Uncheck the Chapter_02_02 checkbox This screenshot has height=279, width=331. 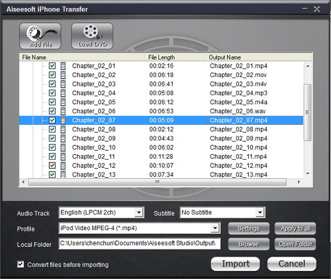pyautogui.click(x=52, y=75)
